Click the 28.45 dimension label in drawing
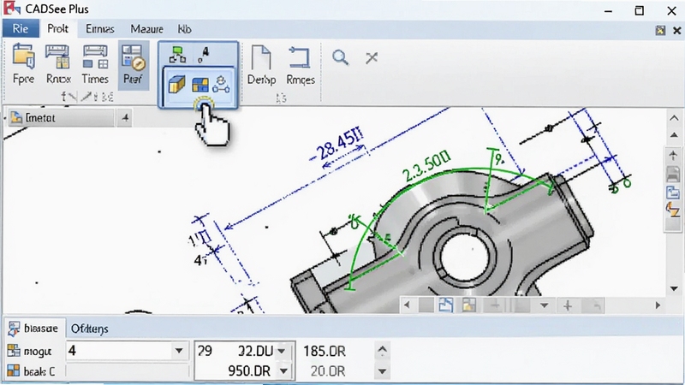The image size is (685, 385). (337, 144)
